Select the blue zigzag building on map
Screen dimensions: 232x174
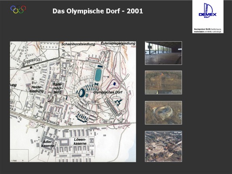coord(118,102)
